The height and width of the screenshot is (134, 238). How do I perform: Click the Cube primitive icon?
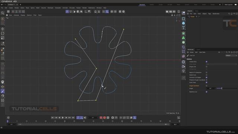tap(183, 23)
